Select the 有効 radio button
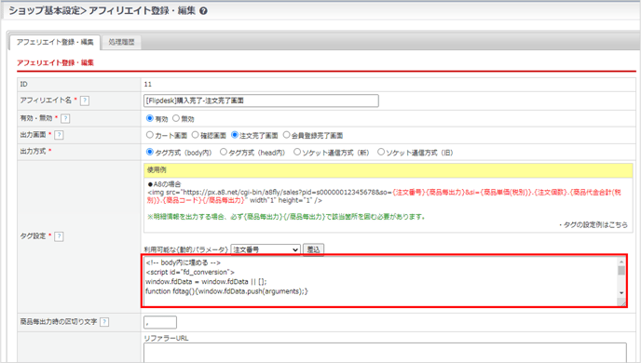Image resolution: width=641 pixels, height=363 pixels. click(150, 118)
